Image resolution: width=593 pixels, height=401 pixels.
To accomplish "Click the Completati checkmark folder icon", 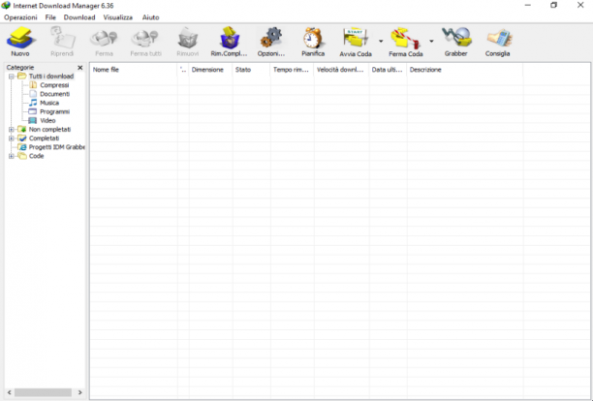I will [x=22, y=139].
